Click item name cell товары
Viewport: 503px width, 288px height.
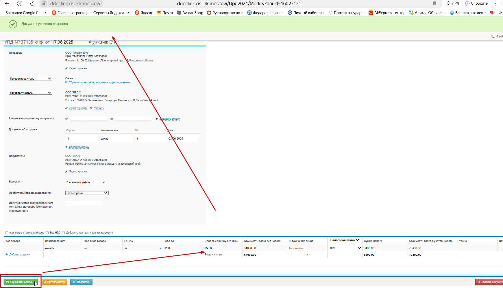coord(63,248)
